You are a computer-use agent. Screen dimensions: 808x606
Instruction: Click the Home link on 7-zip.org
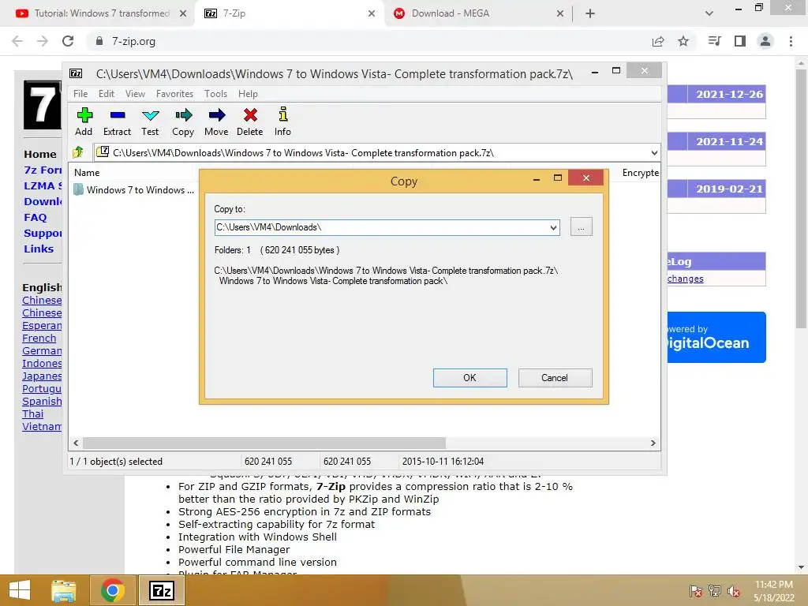point(40,154)
